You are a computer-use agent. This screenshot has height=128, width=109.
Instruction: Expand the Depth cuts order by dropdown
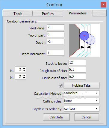81,109
